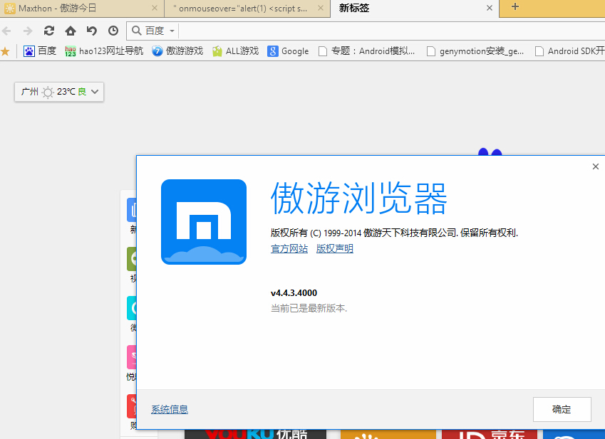Click inside the address bar field
Viewport: 605px width, 439px height.
click(x=392, y=31)
